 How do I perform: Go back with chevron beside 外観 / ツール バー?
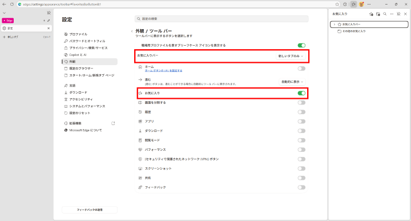pyautogui.click(x=132, y=31)
